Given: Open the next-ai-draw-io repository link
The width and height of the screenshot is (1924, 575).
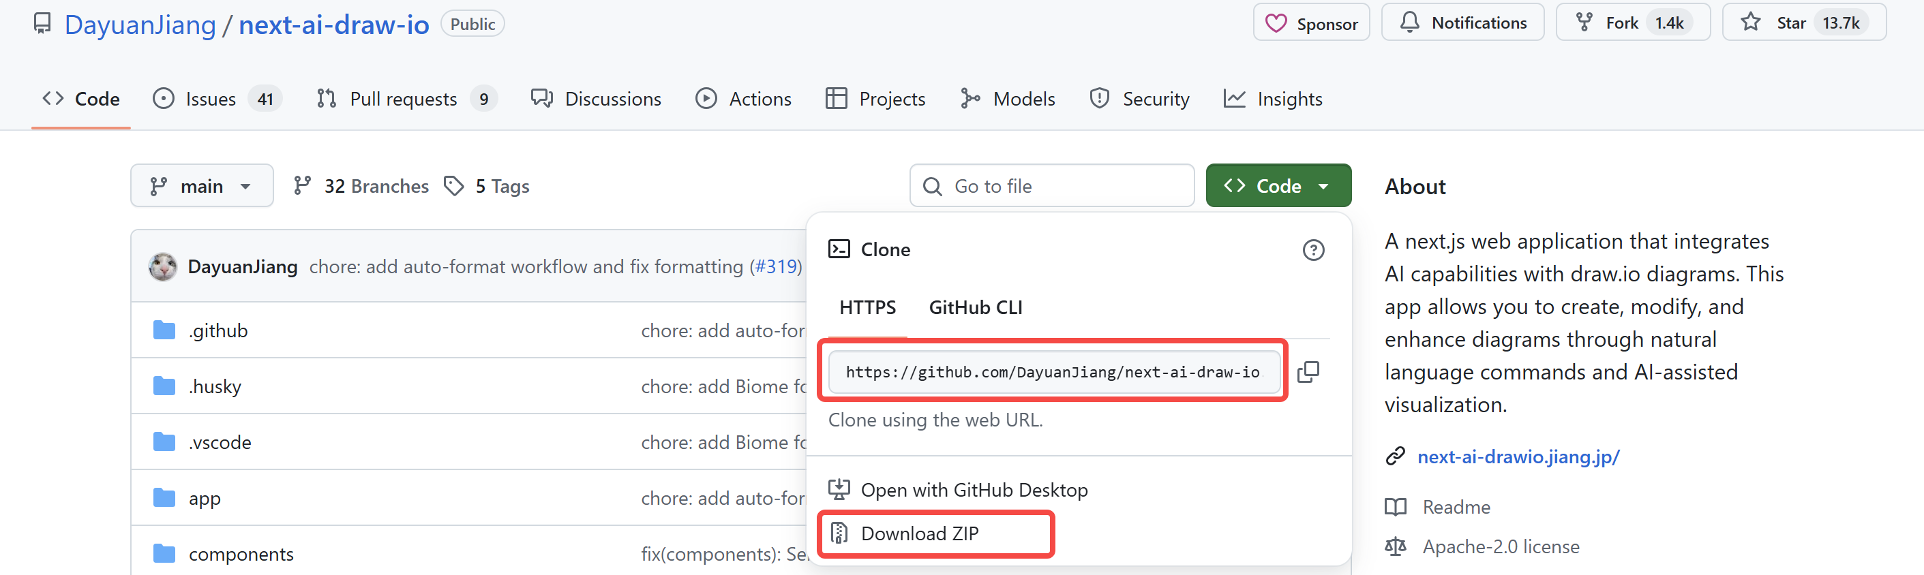Looking at the screenshot, I should [334, 25].
